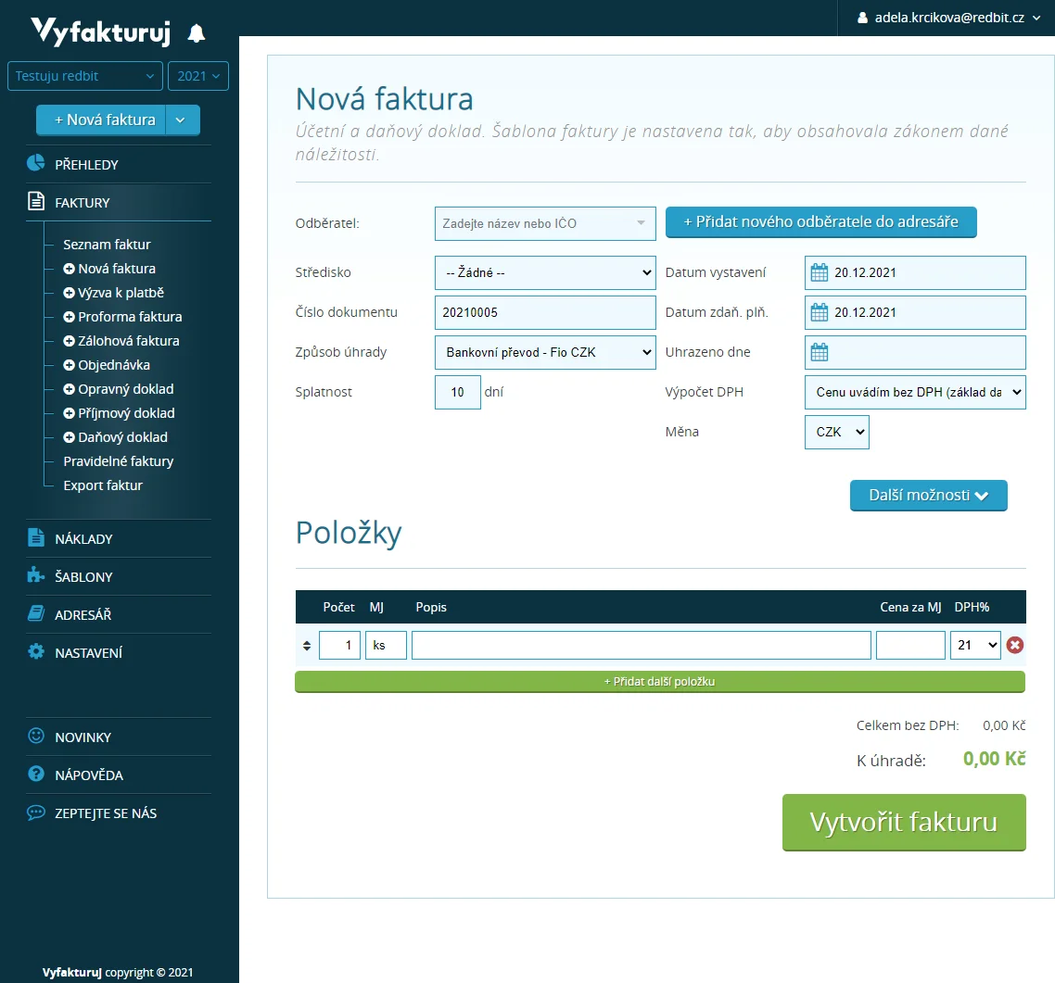Image resolution: width=1055 pixels, height=983 pixels.
Task: Open Přehledy via the pie chart icon
Action: 36,164
